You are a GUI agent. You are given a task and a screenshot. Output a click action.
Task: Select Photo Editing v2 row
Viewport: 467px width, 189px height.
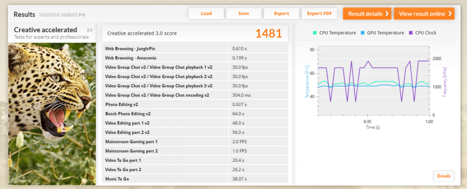point(195,104)
